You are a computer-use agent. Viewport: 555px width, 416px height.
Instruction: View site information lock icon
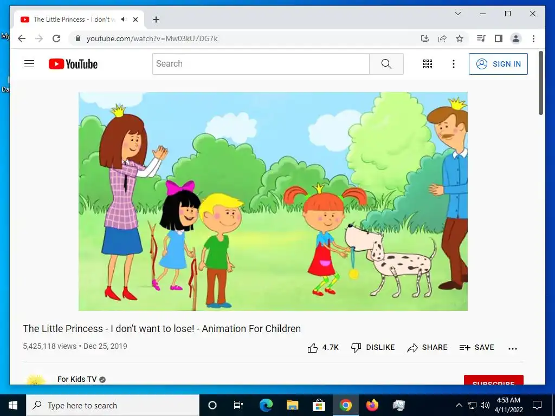coord(78,38)
